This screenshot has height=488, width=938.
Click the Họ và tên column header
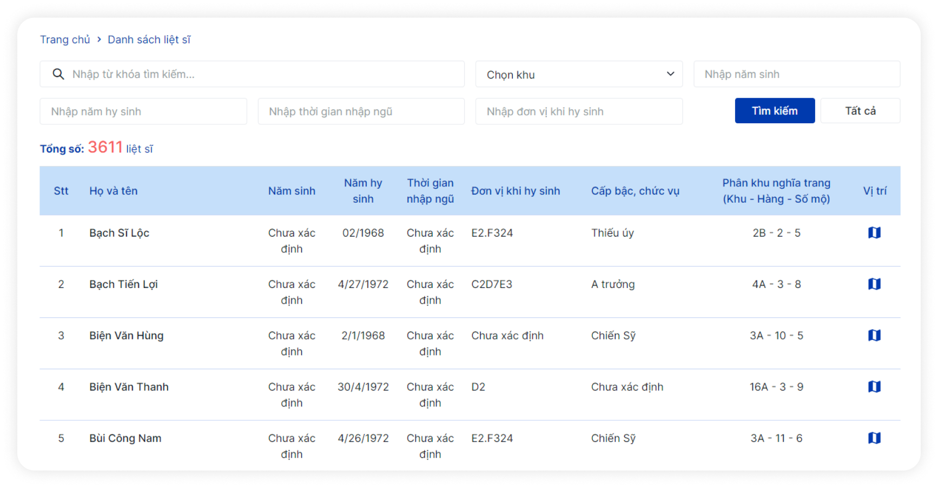click(x=114, y=191)
